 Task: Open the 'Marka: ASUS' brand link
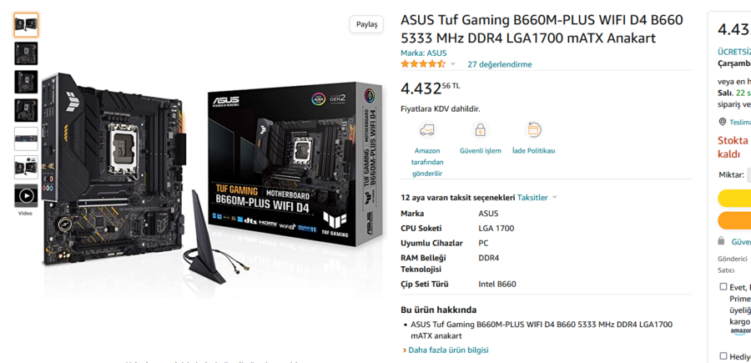point(423,53)
